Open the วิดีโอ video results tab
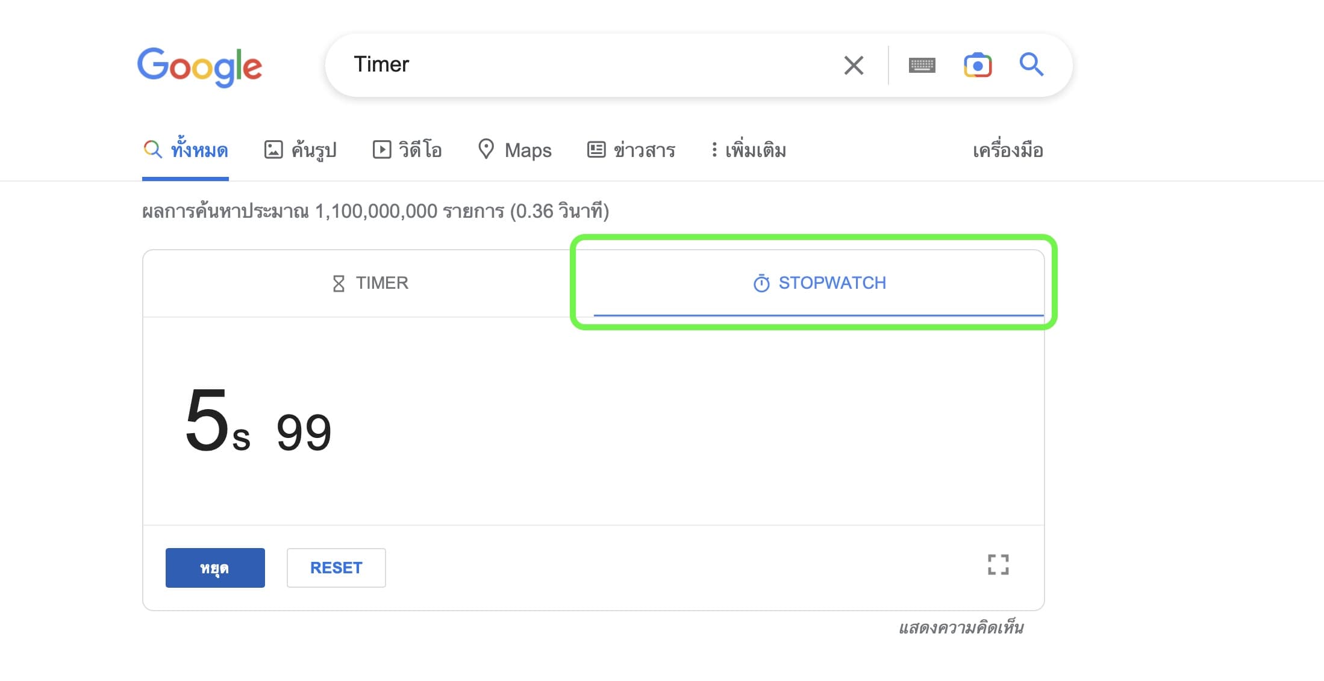 (407, 150)
